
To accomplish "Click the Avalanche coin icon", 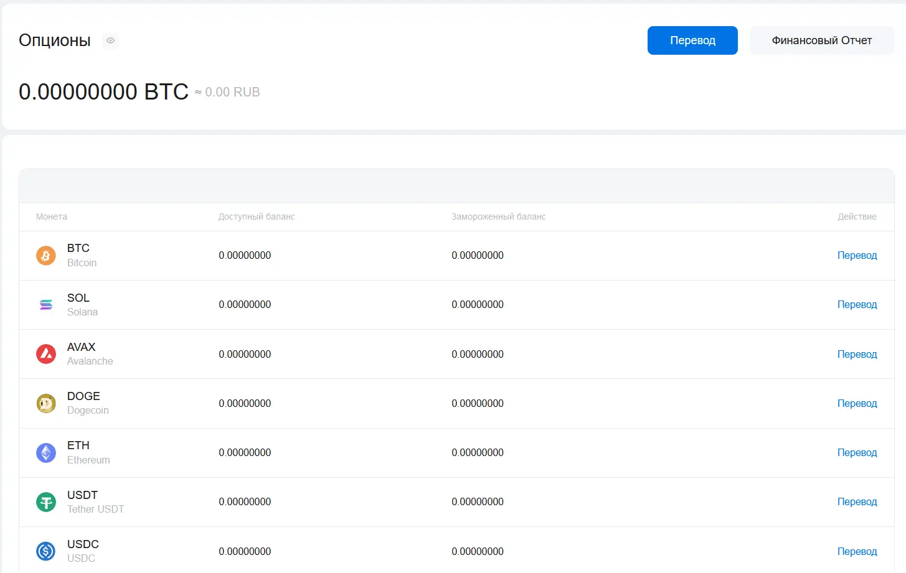I will 46,354.
